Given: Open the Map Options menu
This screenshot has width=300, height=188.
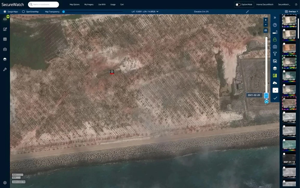Looking at the screenshot, I should 74,5.
